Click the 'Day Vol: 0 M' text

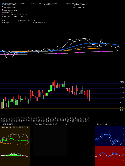pyautogui.click(x=78, y=8)
